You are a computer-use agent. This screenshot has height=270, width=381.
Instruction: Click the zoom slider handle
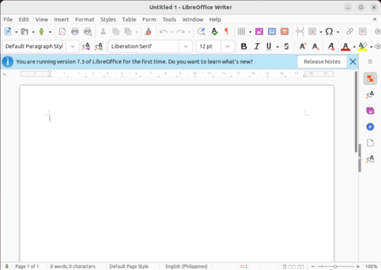point(335,267)
